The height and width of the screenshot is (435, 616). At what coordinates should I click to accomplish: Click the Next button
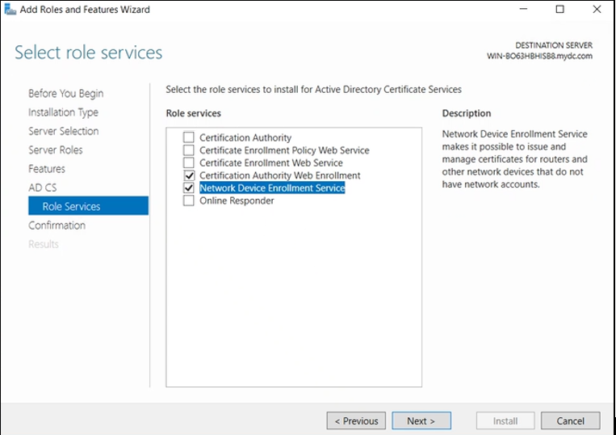421,420
